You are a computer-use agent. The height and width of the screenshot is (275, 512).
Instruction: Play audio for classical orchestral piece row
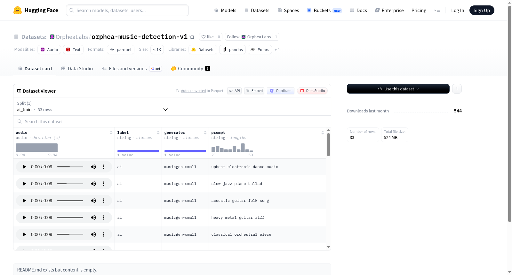(x=24, y=234)
